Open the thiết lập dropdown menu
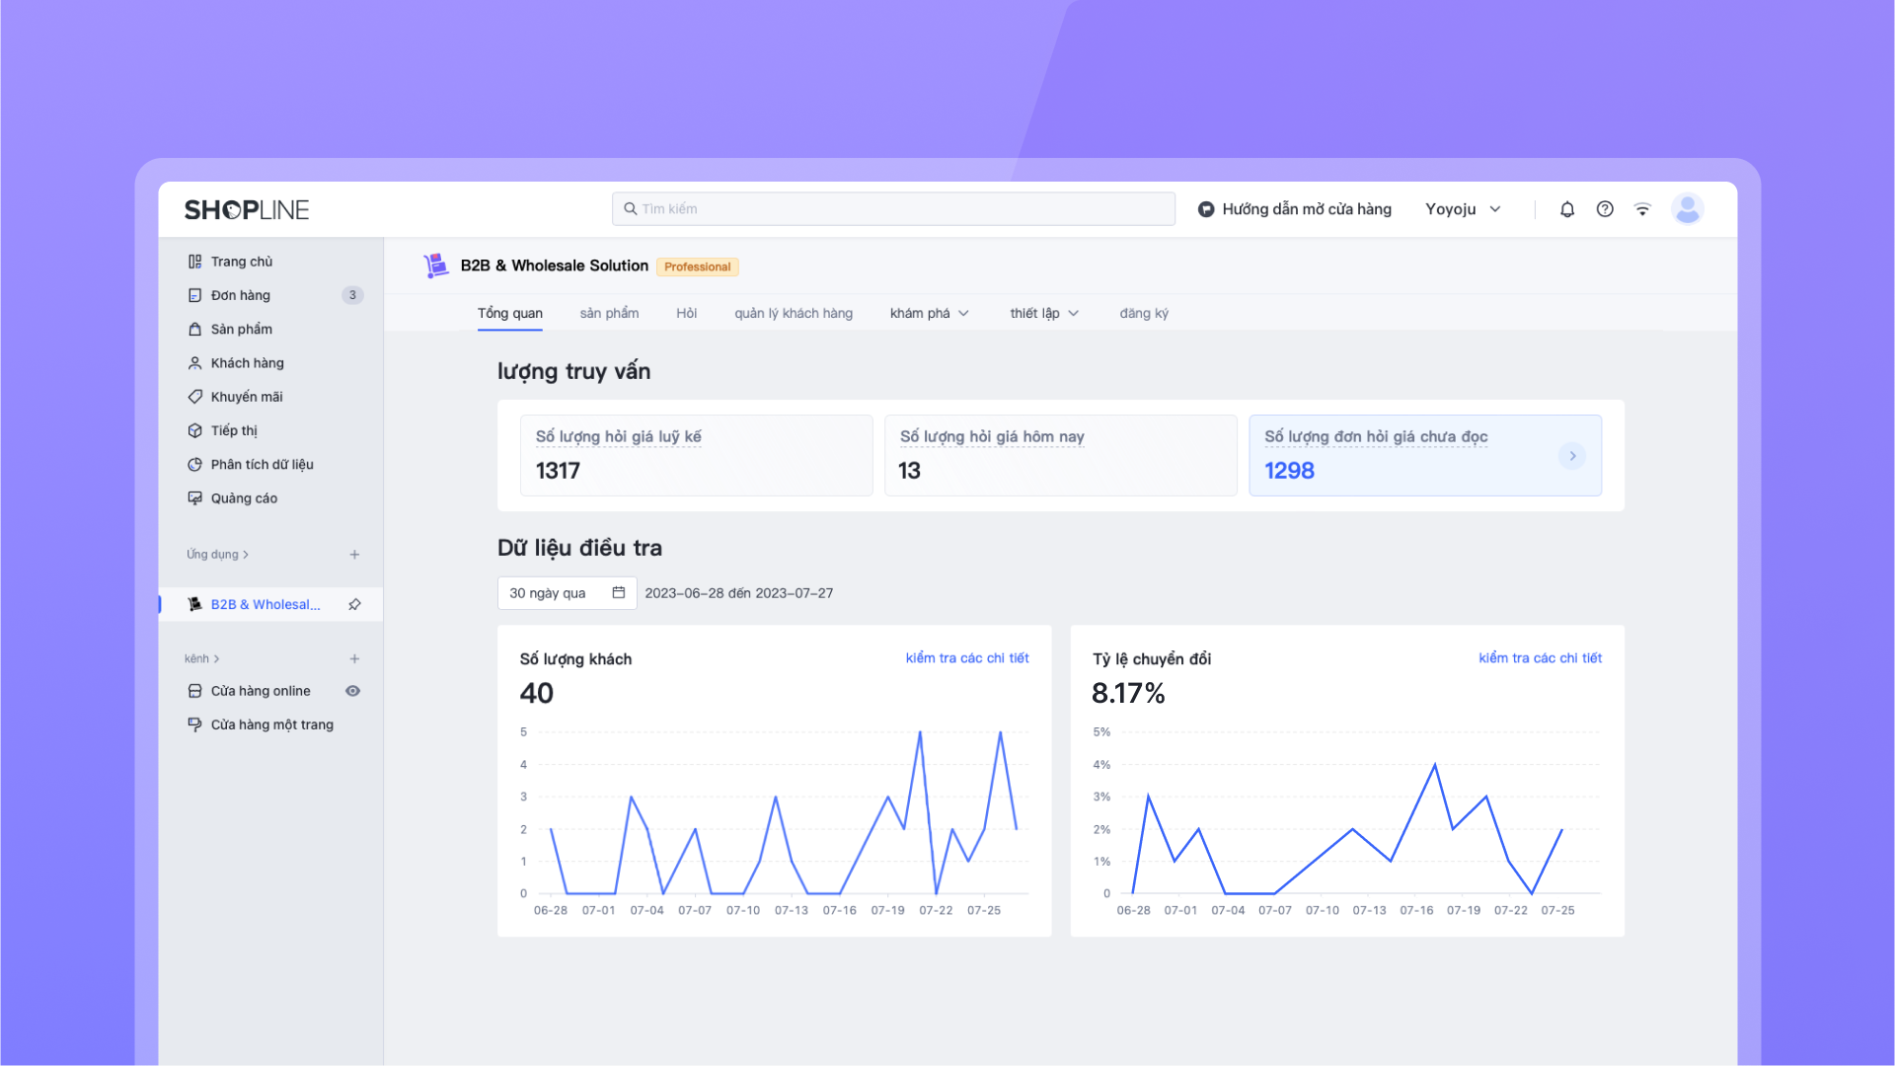1895x1066 pixels. (x=1043, y=313)
